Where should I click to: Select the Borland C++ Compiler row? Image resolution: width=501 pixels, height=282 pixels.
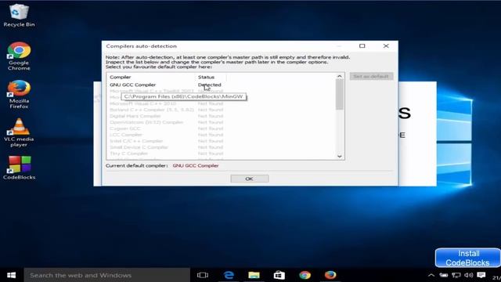tap(222, 110)
